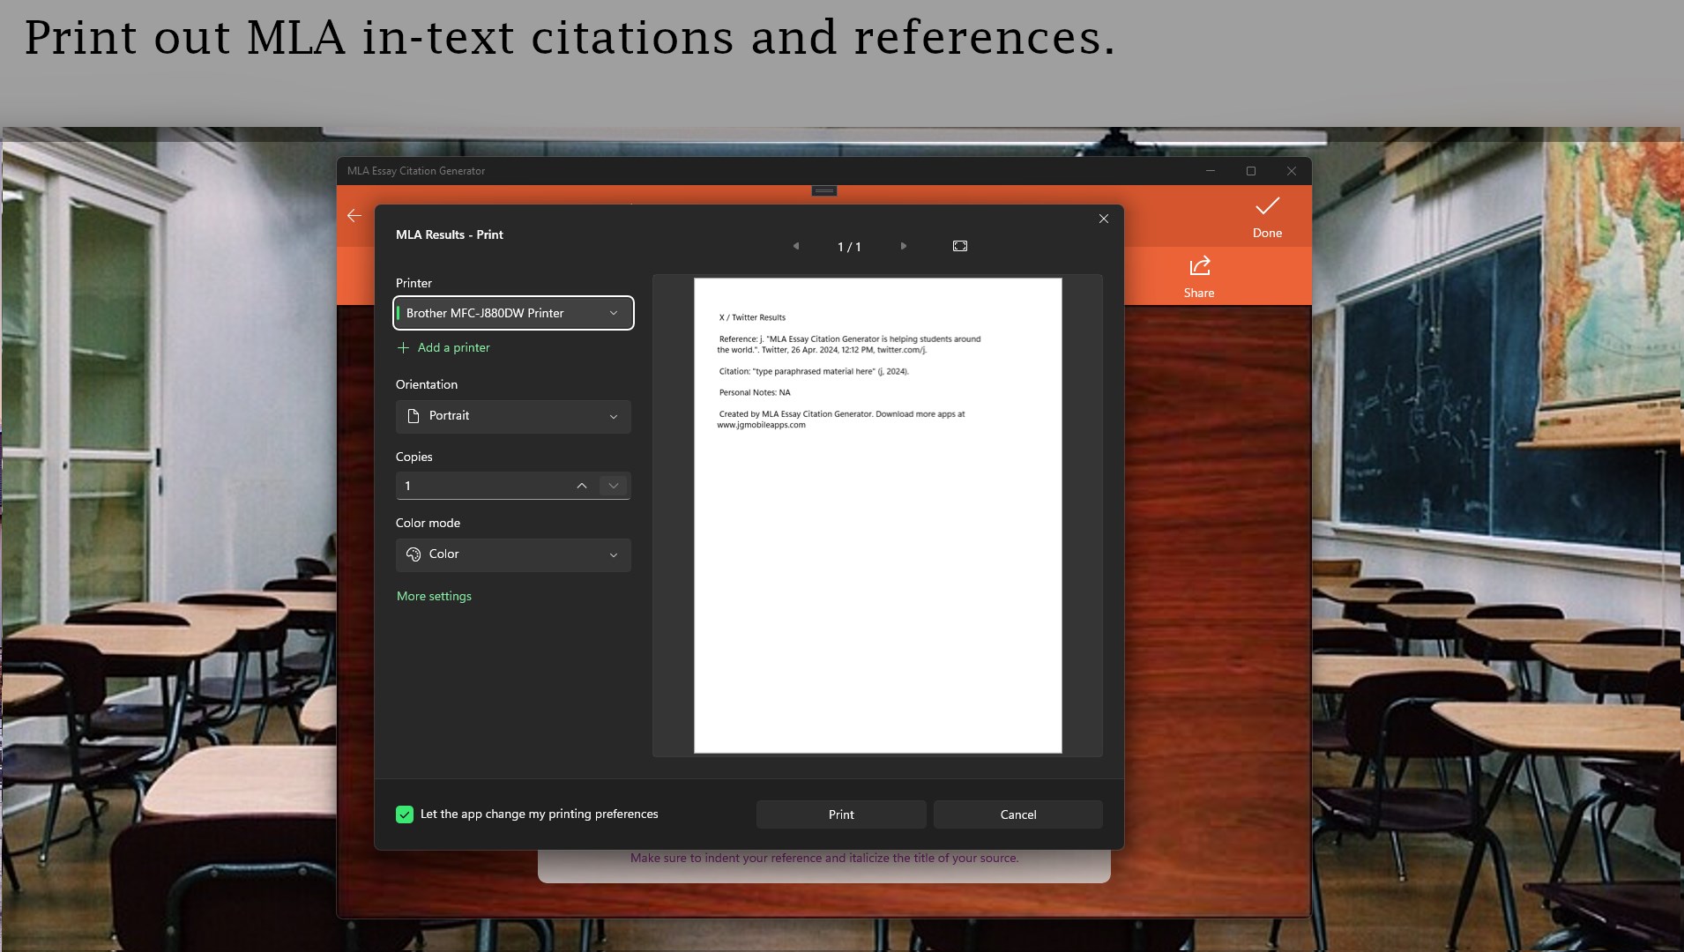The width and height of the screenshot is (1684, 952).
Task: Go back with the left arrow icon
Action: click(354, 216)
